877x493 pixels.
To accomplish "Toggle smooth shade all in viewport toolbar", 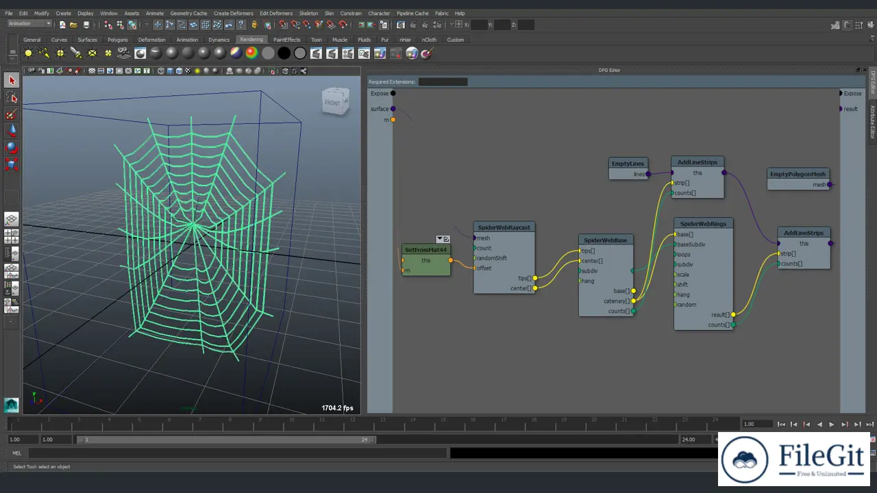I will (x=170, y=71).
